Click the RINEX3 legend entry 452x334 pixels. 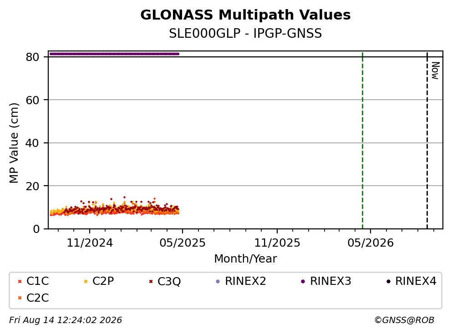[x=326, y=281]
